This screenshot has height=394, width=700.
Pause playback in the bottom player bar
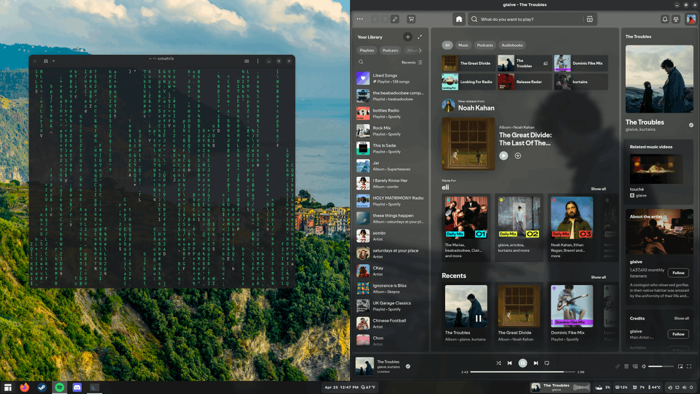click(523, 363)
